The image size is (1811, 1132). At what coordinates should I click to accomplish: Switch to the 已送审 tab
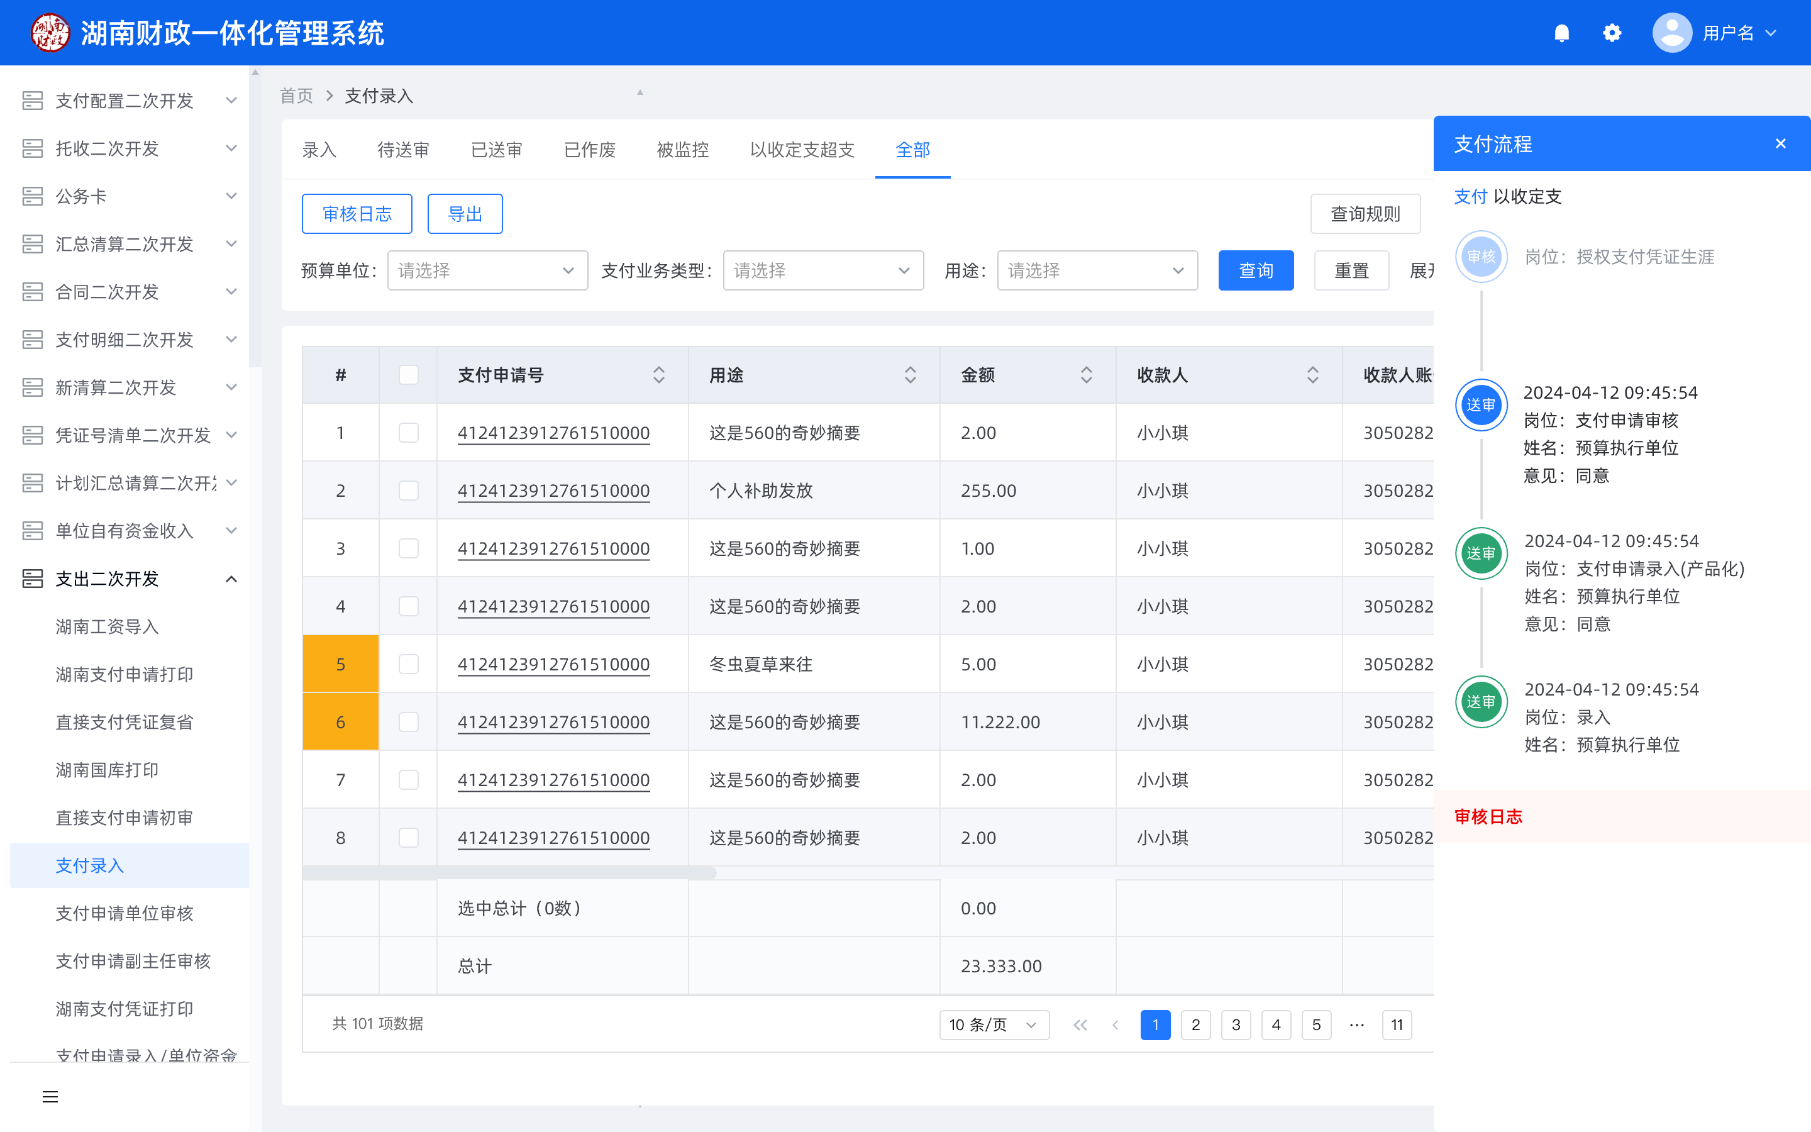tap(496, 150)
